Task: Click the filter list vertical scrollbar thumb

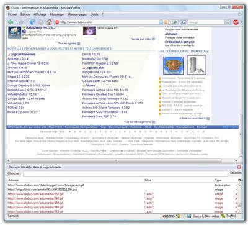Action: tap(239, 204)
